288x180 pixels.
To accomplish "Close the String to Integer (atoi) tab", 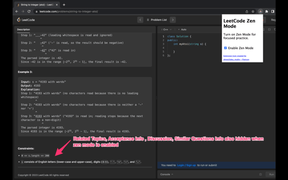I will [x=57, y=5].
